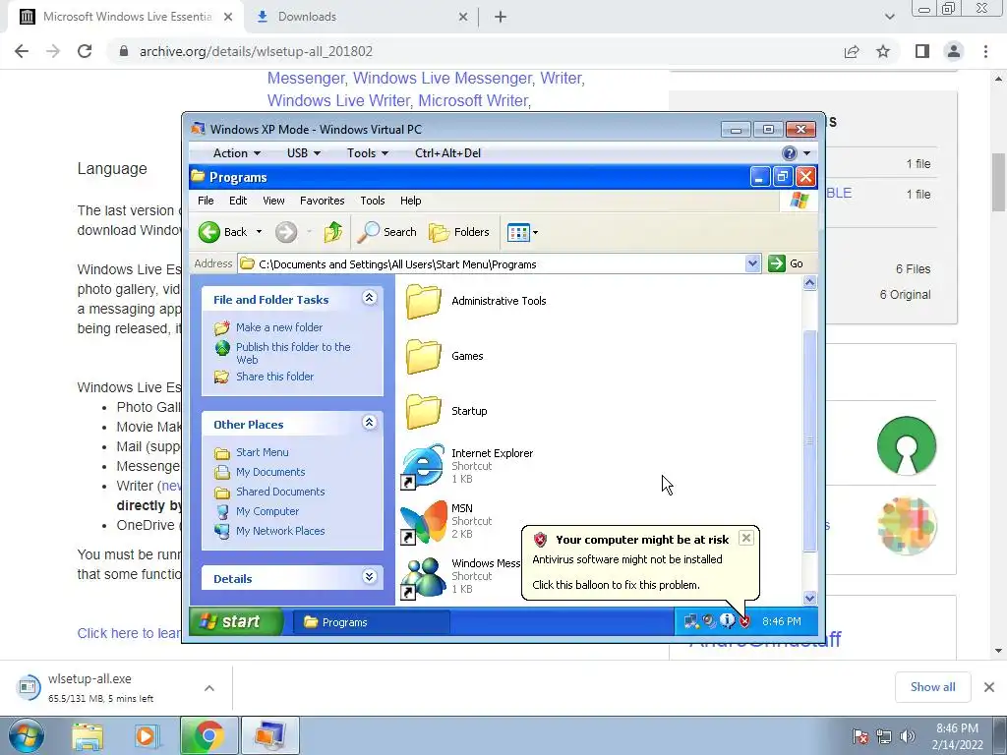Screen dimensions: 1007x755
Task: Open the Virtual PC help icon
Action: click(790, 153)
